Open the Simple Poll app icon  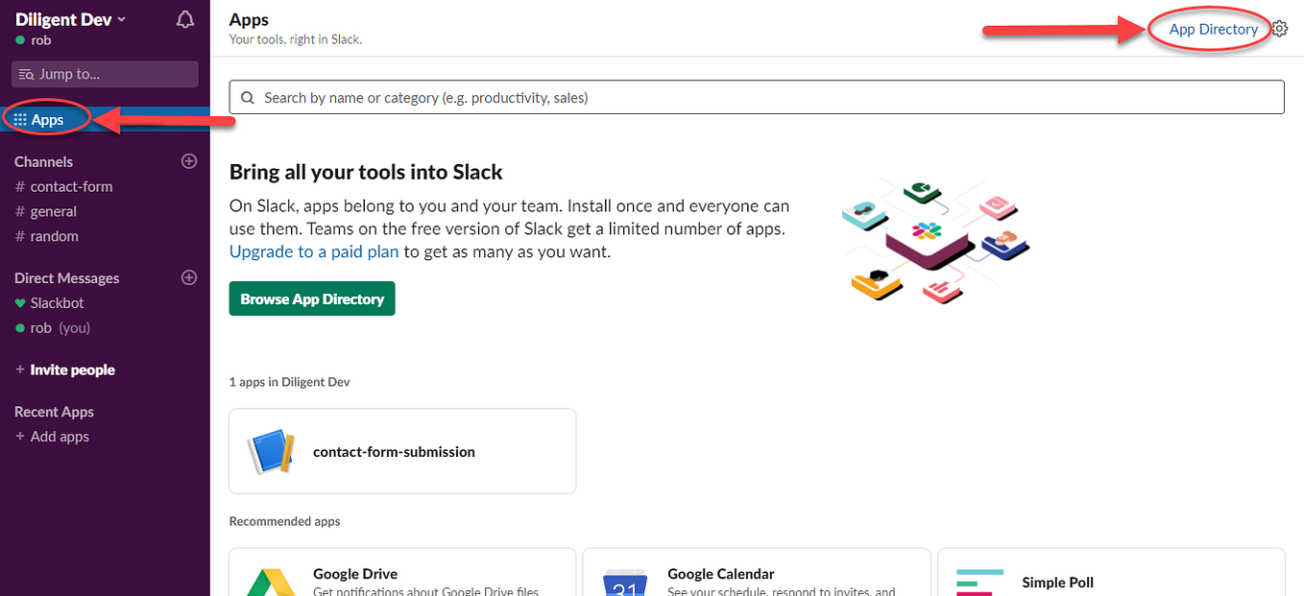pyautogui.click(x=979, y=582)
